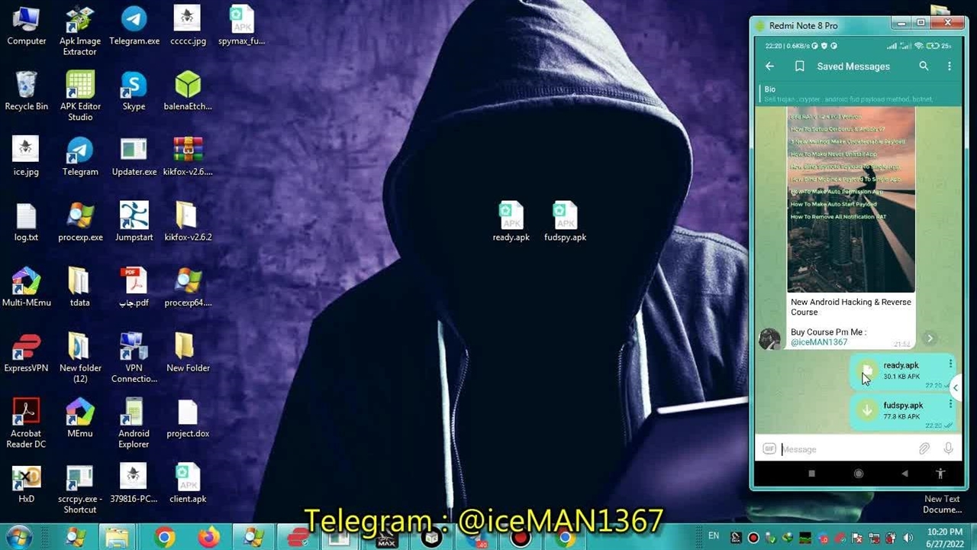Screen dimensions: 977x550
Task: Click the EN language indicator in the system tray
Action: click(714, 536)
